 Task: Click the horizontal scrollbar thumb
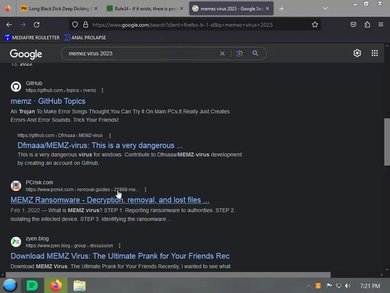click(x=168, y=275)
